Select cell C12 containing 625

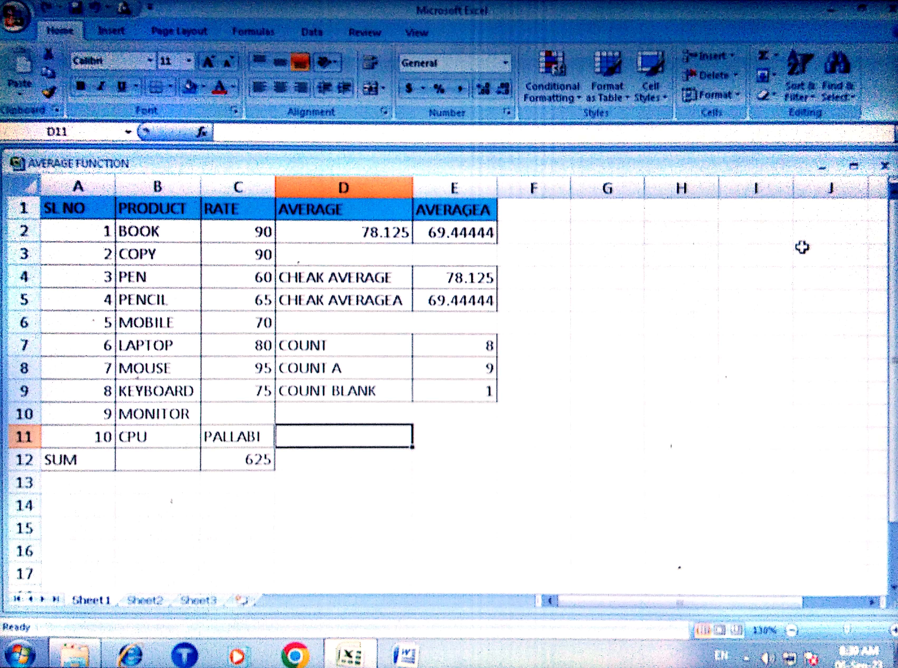click(238, 460)
